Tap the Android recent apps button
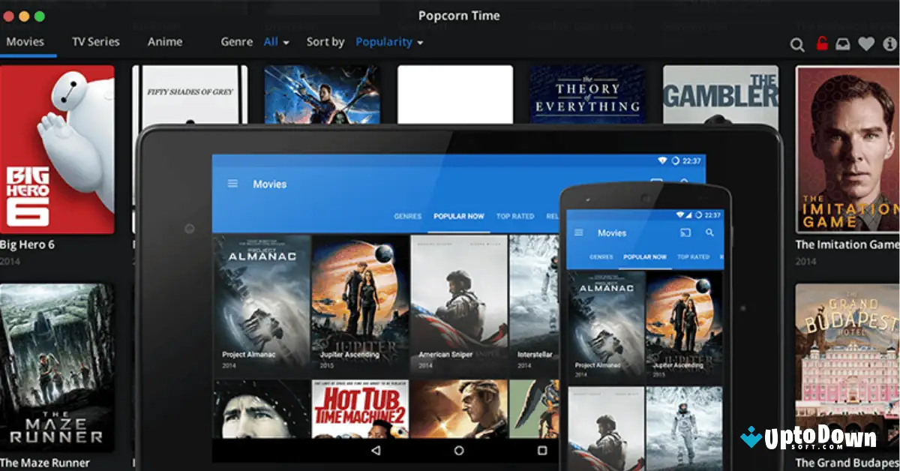900x471 pixels. point(542,451)
